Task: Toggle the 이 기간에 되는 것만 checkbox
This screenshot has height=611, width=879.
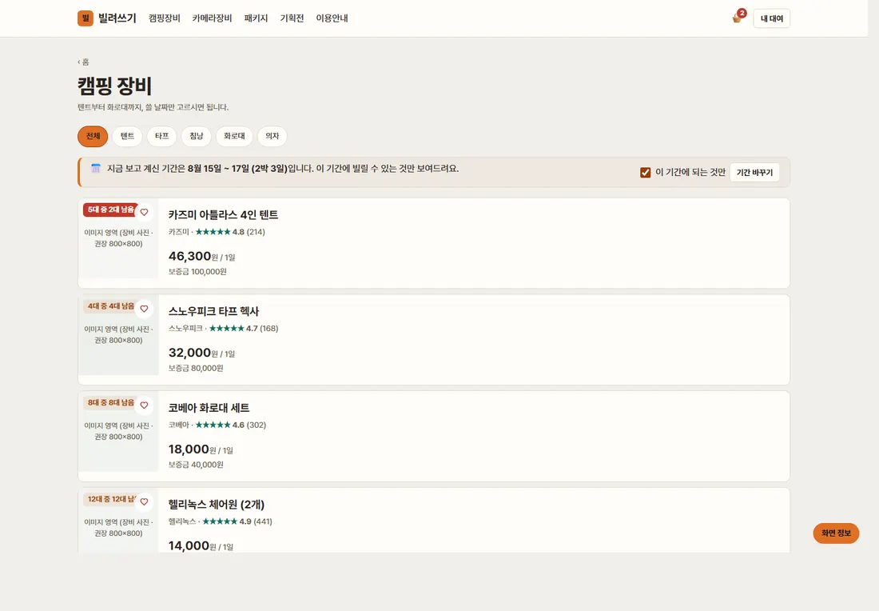Action: point(645,172)
